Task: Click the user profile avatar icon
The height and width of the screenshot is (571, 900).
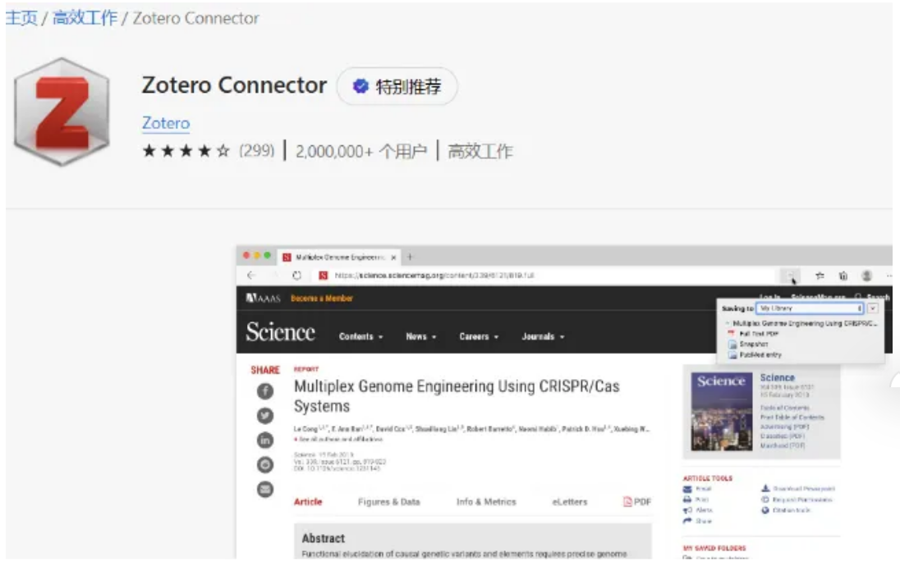Action: click(866, 276)
